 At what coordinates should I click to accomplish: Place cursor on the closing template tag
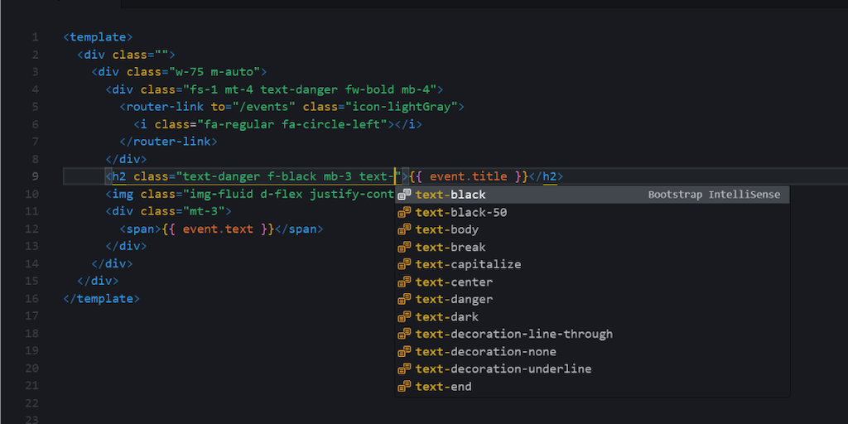[102, 298]
